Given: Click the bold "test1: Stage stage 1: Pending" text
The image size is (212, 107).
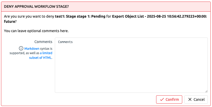Looking at the screenshot, I should pyautogui.click(x=80, y=16).
